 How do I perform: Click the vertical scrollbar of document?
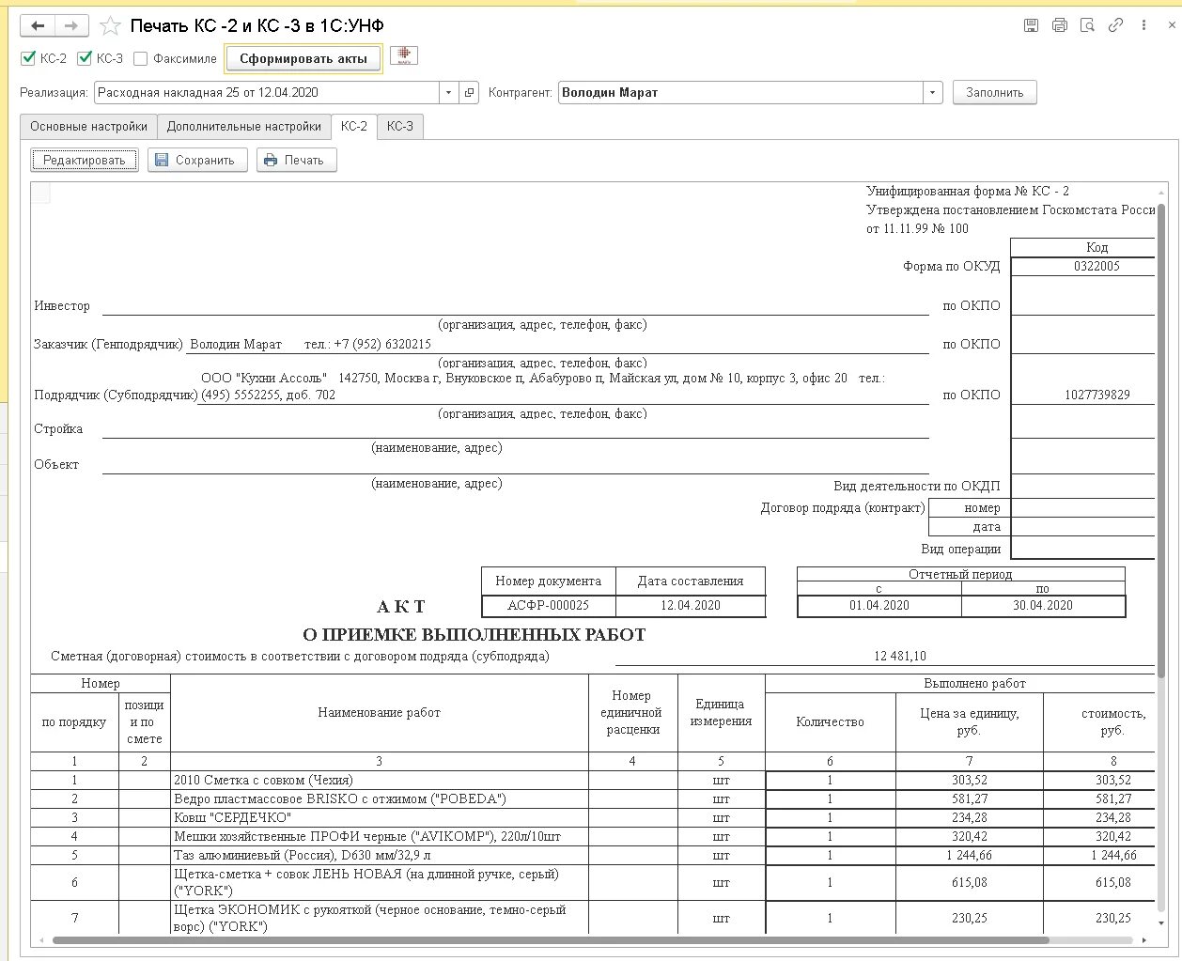(1160, 442)
